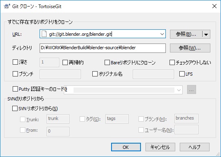This screenshot has height=157, width=221.
Task: Expand the URL history dropdown
Action: tap(162, 34)
